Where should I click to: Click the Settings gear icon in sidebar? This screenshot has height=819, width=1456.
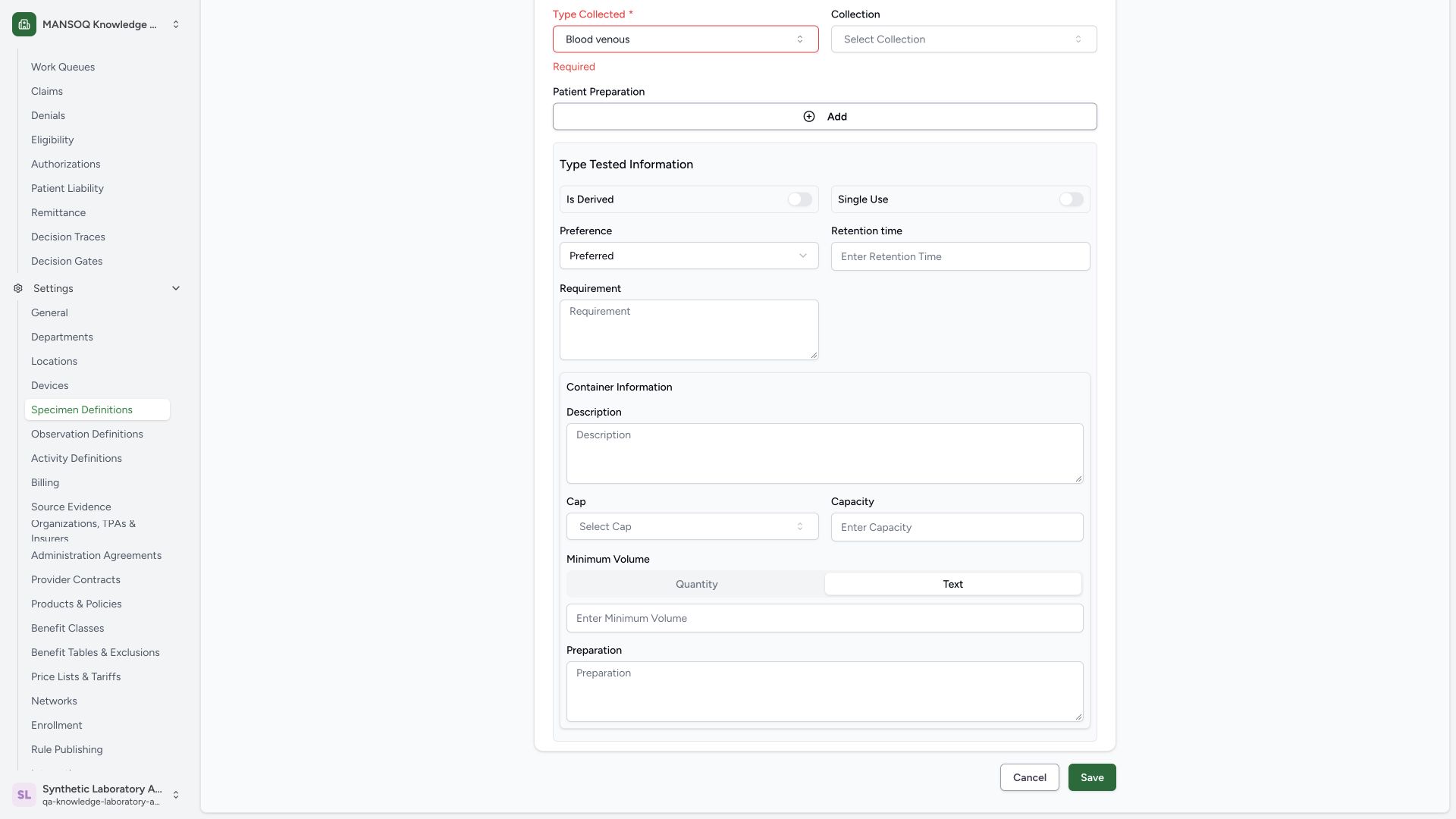coord(18,288)
